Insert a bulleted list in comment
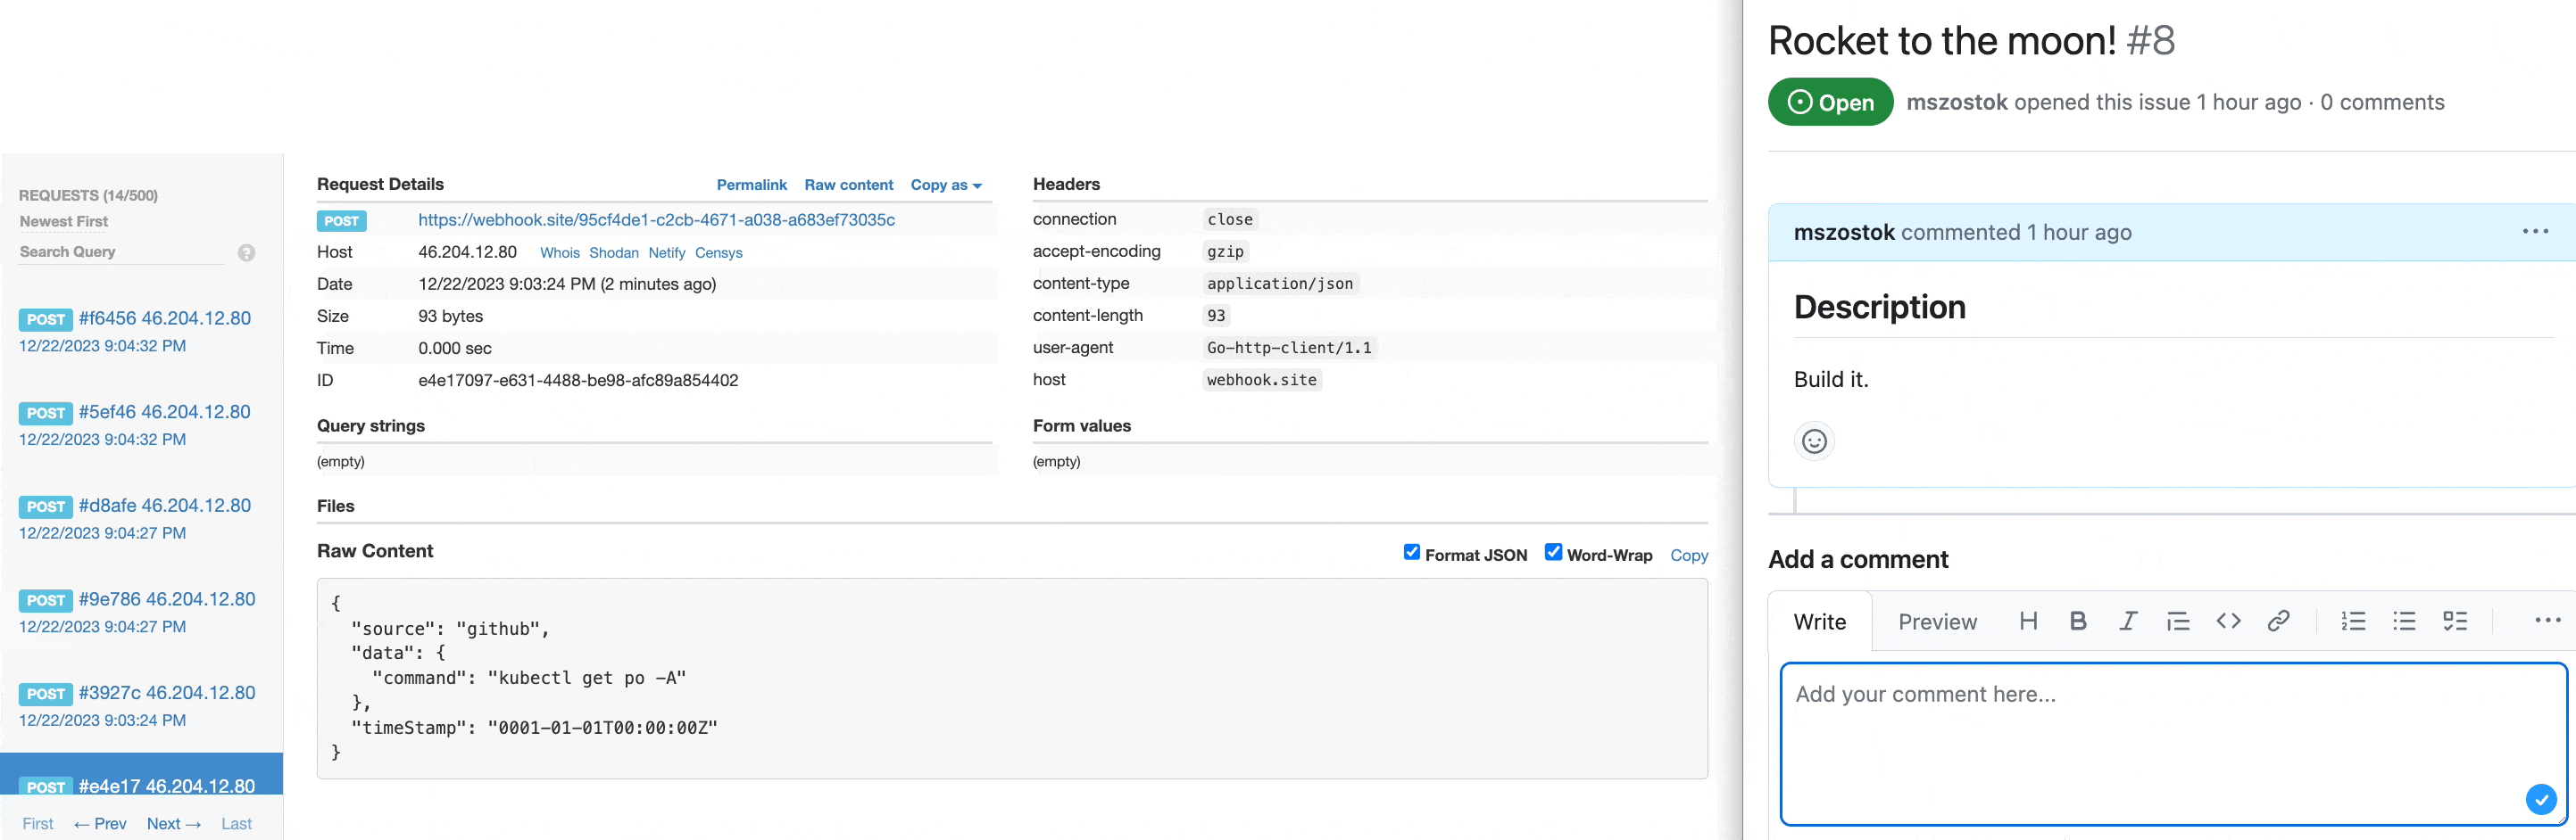The width and height of the screenshot is (2576, 840). point(2403,622)
